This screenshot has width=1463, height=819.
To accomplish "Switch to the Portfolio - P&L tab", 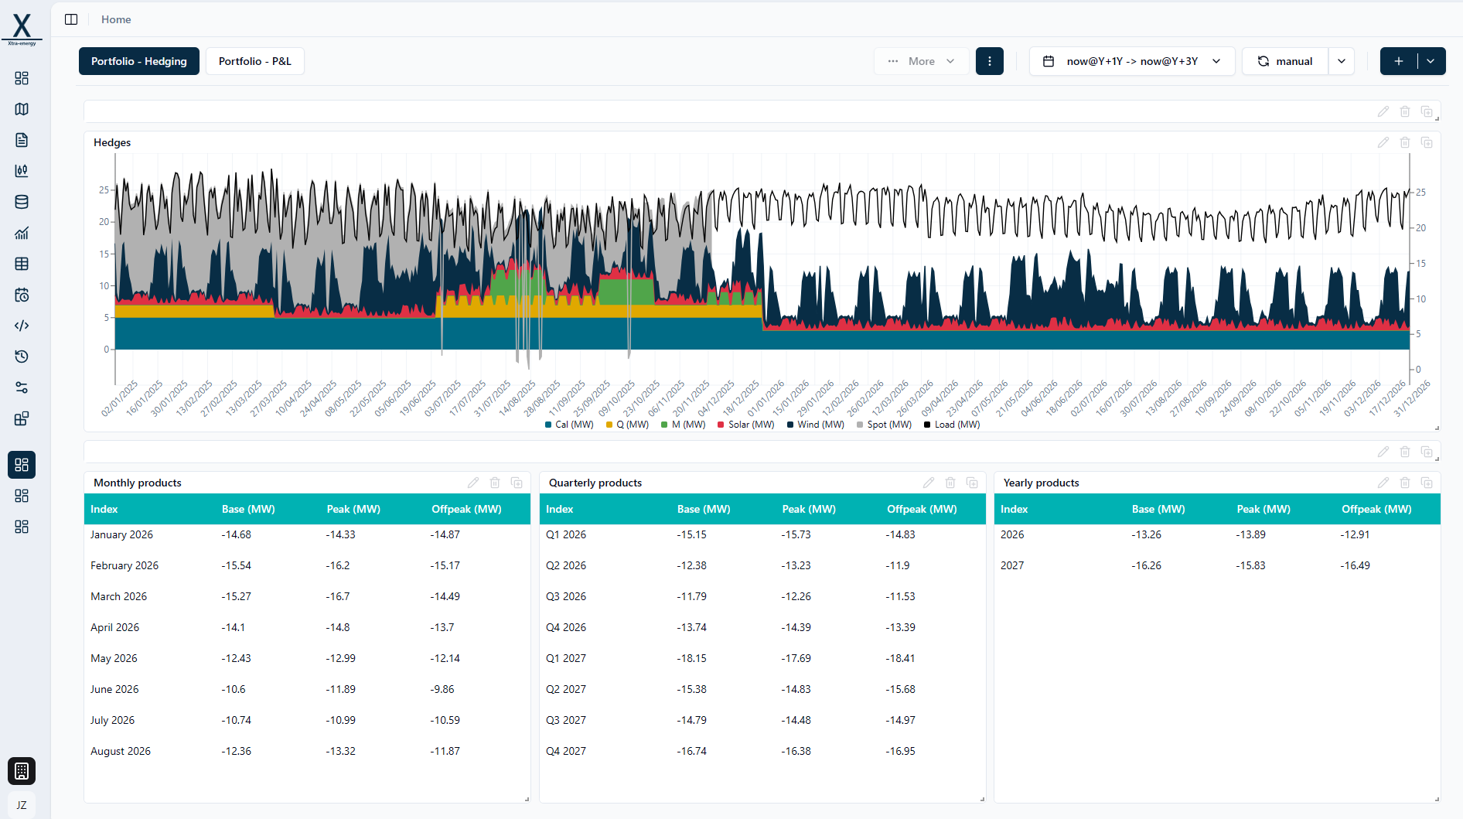I will (x=254, y=61).
